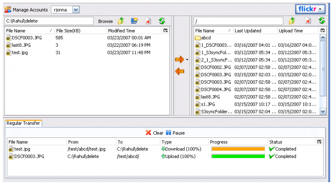This screenshot has height=185, width=332.
Task: Switch to the Regular Transfer tab
Action: (23, 123)
